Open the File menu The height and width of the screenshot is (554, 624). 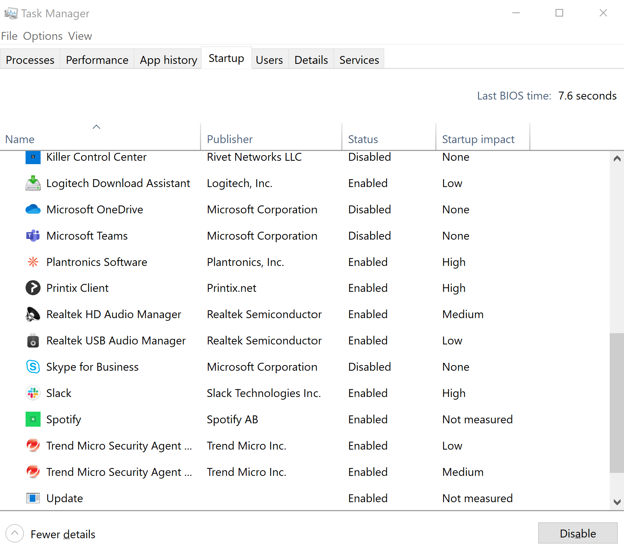9,36
